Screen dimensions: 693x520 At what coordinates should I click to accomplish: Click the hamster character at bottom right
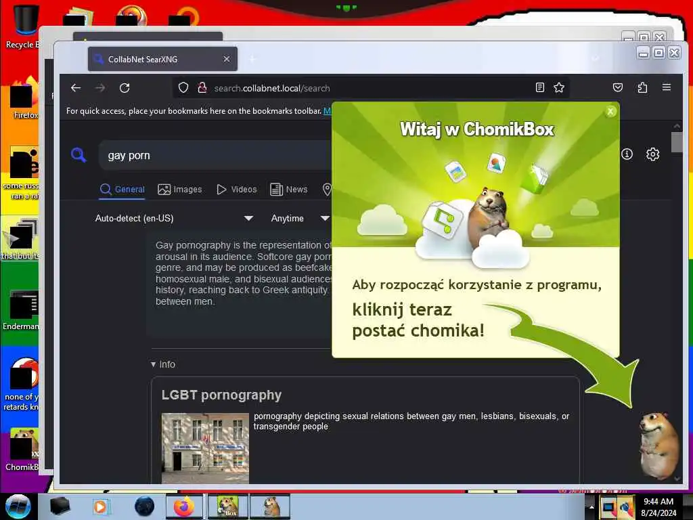[x=658, y=445]
